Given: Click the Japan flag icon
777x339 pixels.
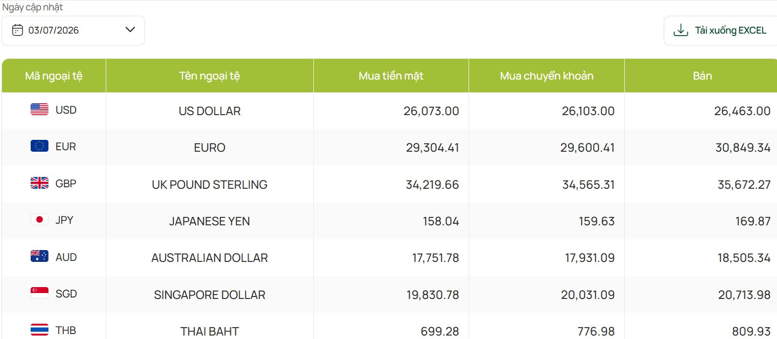Looking at the screenshot, I should tap(40, 219).
